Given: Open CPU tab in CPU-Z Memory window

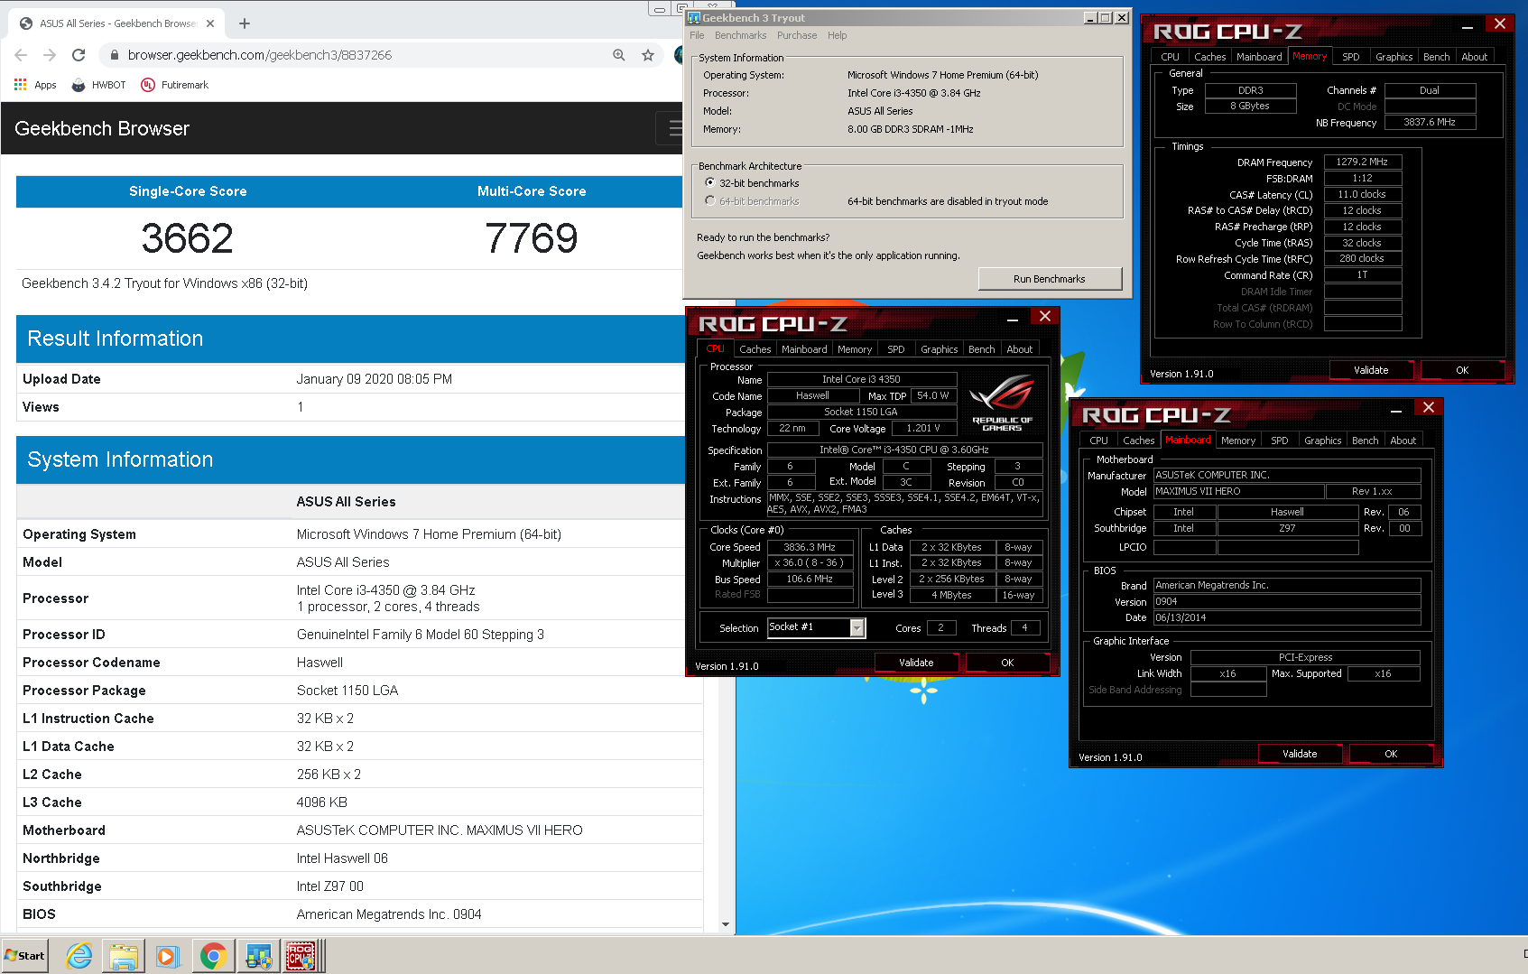Looking at the screenshot, I should point(1170,57).
